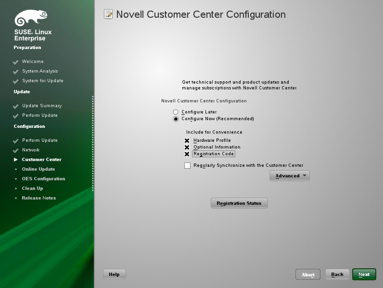Uncheck the Registration Code checkbox
The height and width of the screenshot is (288, 383).
[x=187, y=154]
